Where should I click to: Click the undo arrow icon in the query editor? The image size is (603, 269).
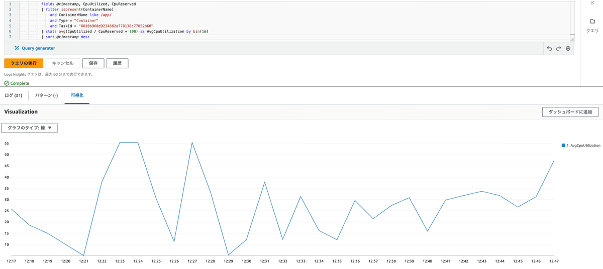pos(549,49)
